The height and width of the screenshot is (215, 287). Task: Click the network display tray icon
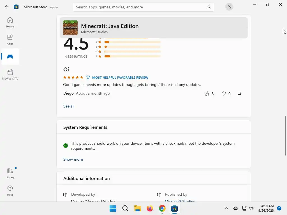[244, 208]
